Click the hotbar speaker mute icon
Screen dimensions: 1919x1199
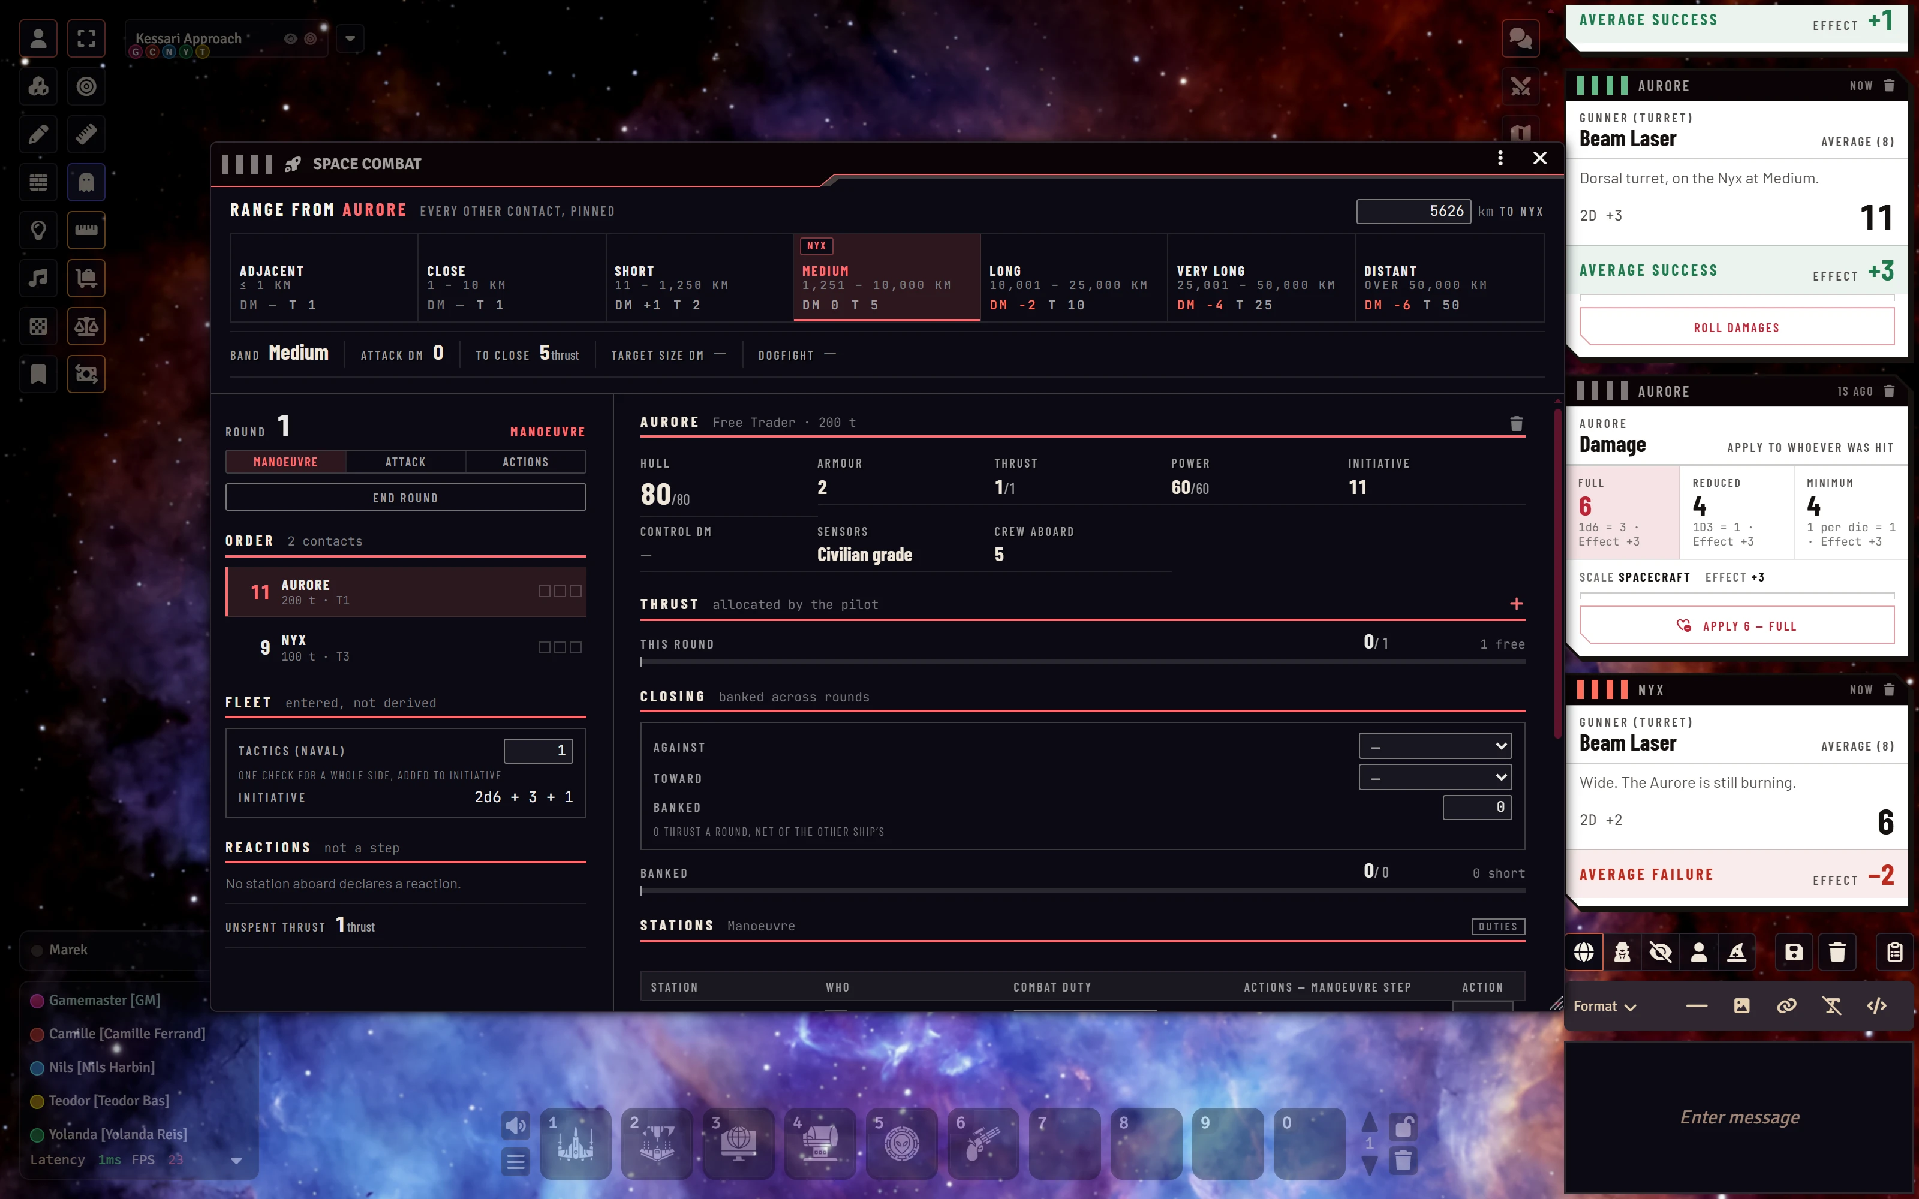(x=516, y=1125)
